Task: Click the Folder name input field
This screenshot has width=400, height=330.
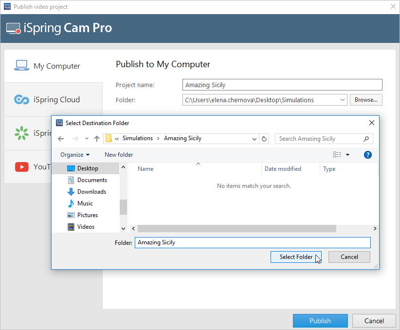Action: (x=253, y=242)
